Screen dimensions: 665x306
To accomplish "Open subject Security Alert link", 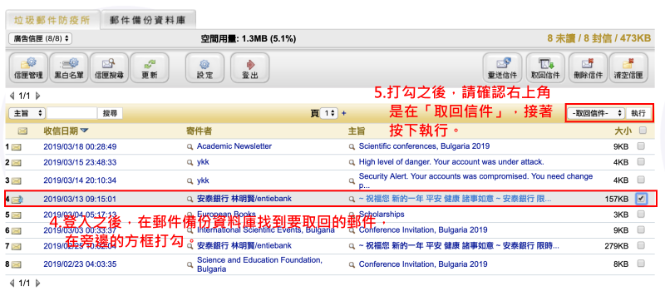I will click(x=475, y=180).
